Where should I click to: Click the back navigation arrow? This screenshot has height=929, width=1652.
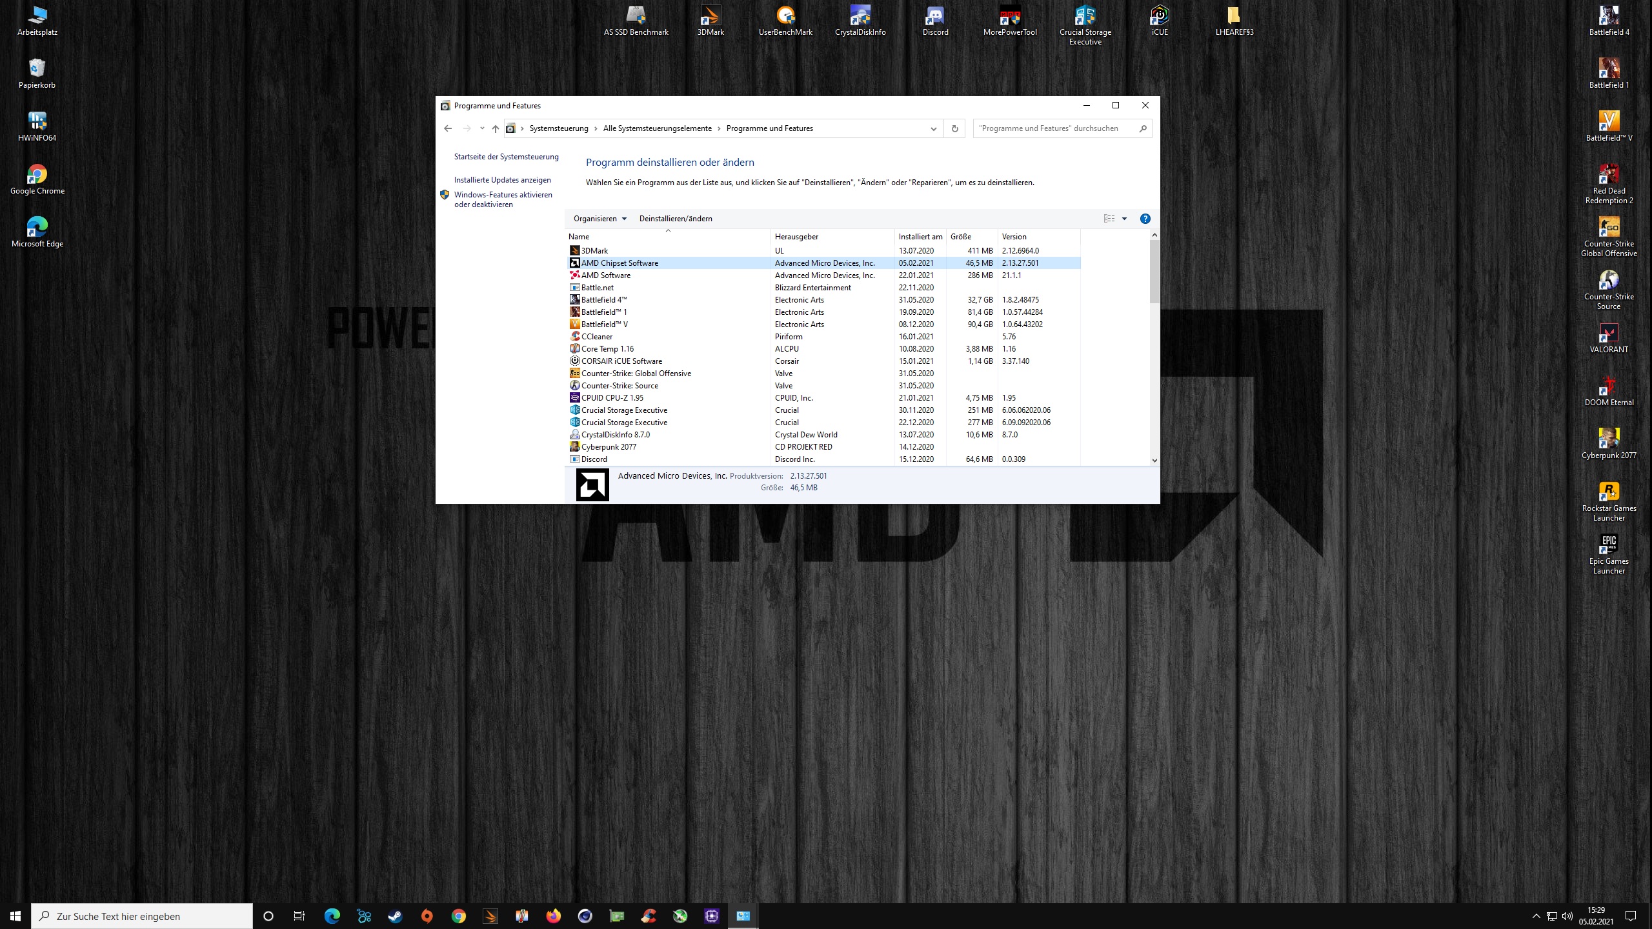(448, 128)
